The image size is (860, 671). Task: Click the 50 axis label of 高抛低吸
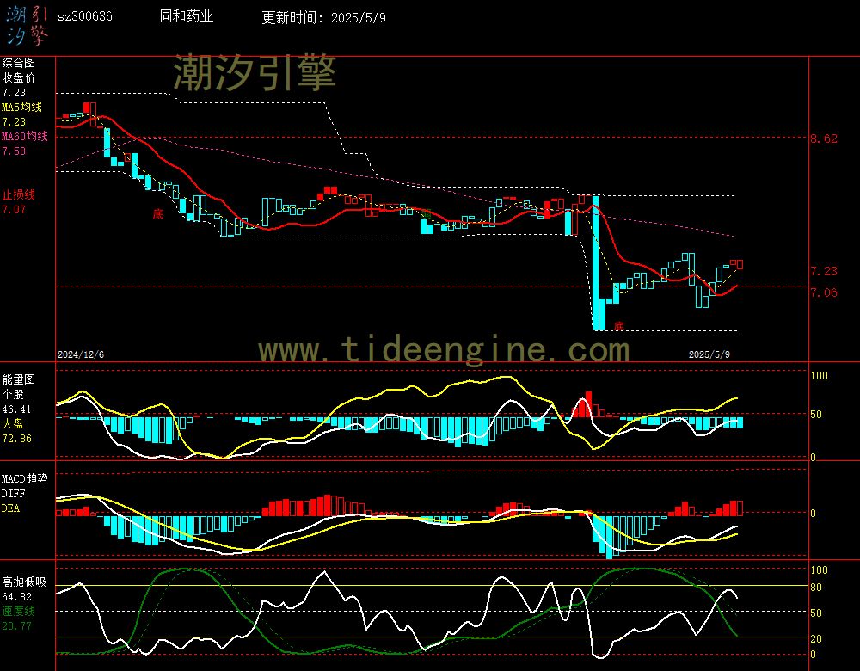click(816, 613)
